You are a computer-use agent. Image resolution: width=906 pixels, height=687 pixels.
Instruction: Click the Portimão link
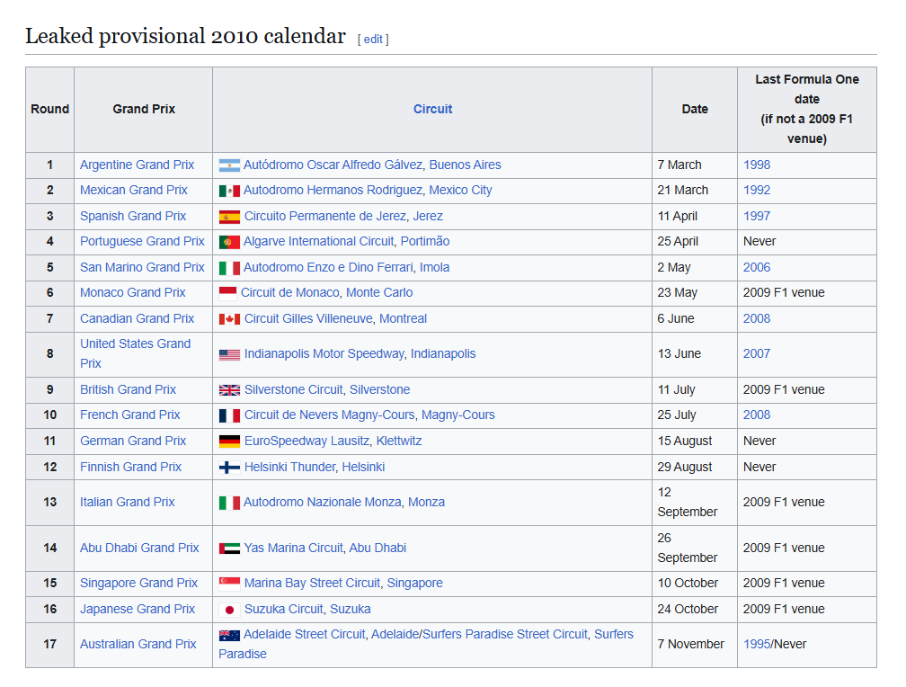coord(424,241)
